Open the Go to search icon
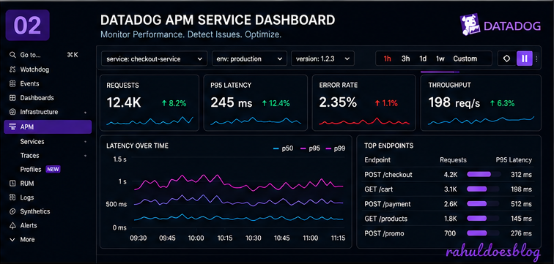 (12, 55)
